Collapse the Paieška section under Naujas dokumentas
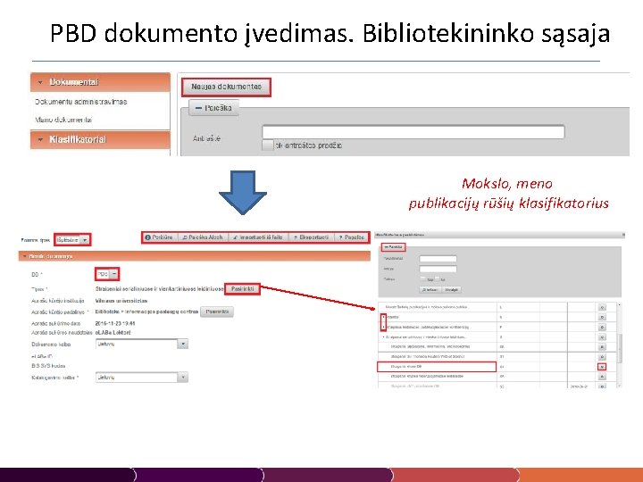This screenshot has width=643, height=482. coord(213,108)
